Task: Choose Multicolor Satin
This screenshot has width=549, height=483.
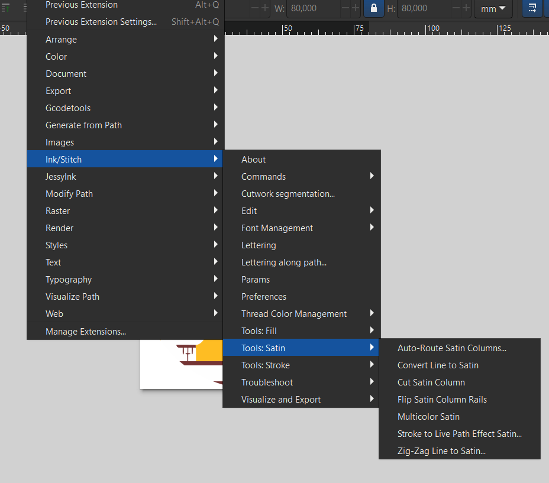Action: click(460, 417)
